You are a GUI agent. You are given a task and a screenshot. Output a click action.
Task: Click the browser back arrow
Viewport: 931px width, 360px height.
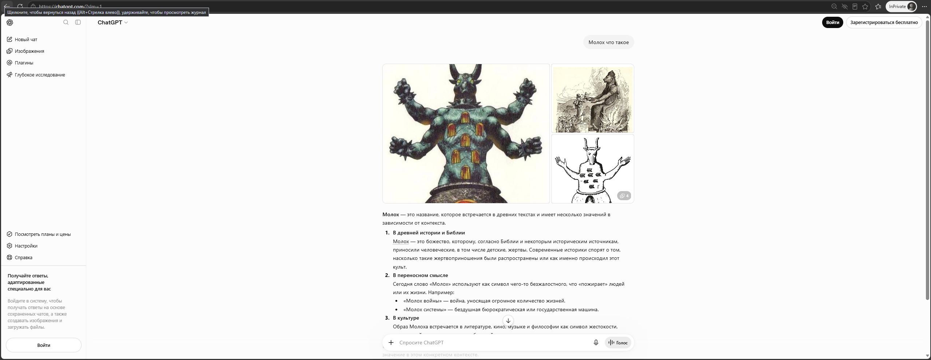[7, 6]
